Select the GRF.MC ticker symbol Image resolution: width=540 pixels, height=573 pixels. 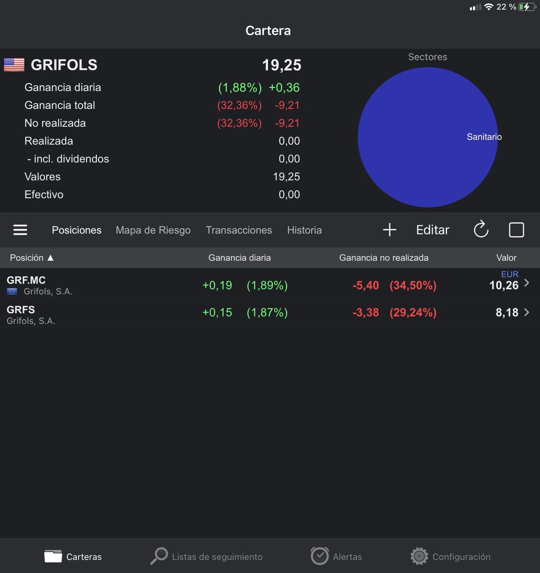point(26,280)
